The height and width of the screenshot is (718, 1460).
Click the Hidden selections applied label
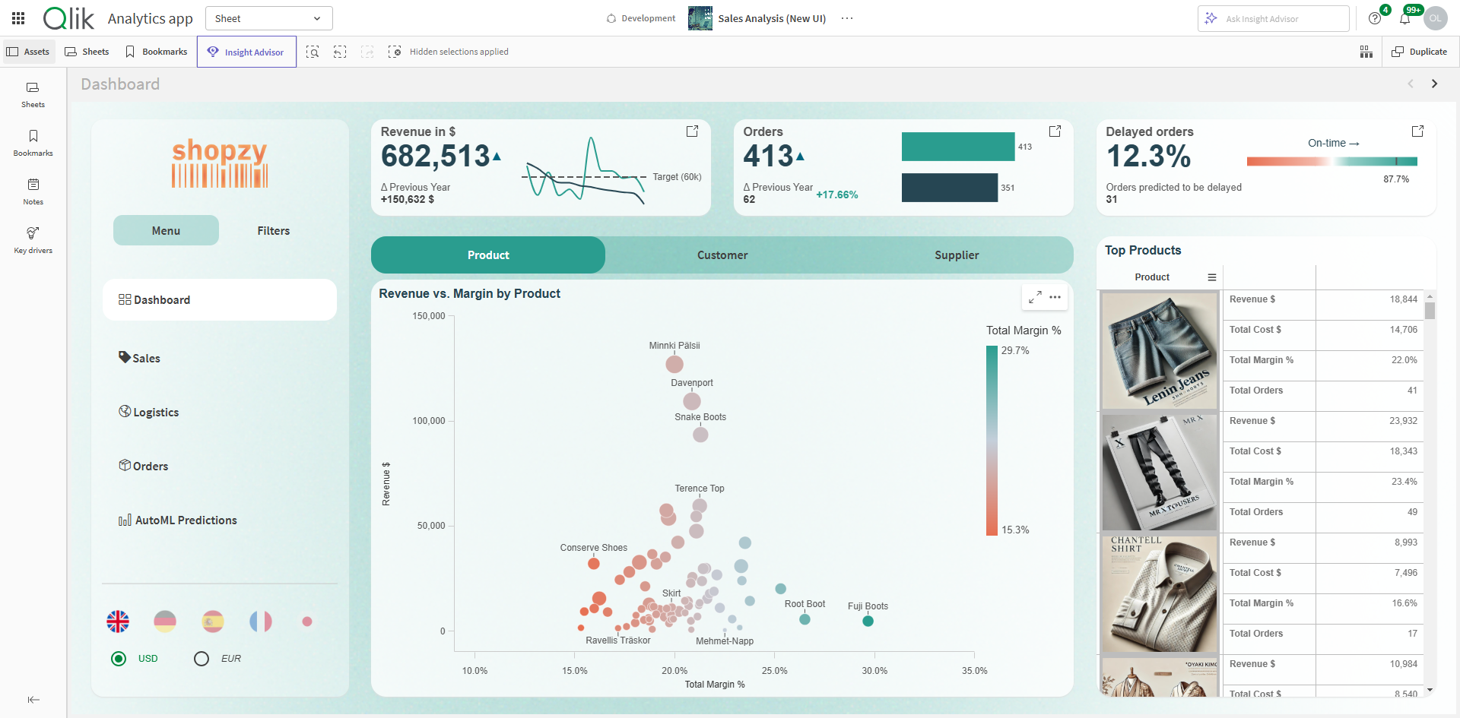pos(459,52)
